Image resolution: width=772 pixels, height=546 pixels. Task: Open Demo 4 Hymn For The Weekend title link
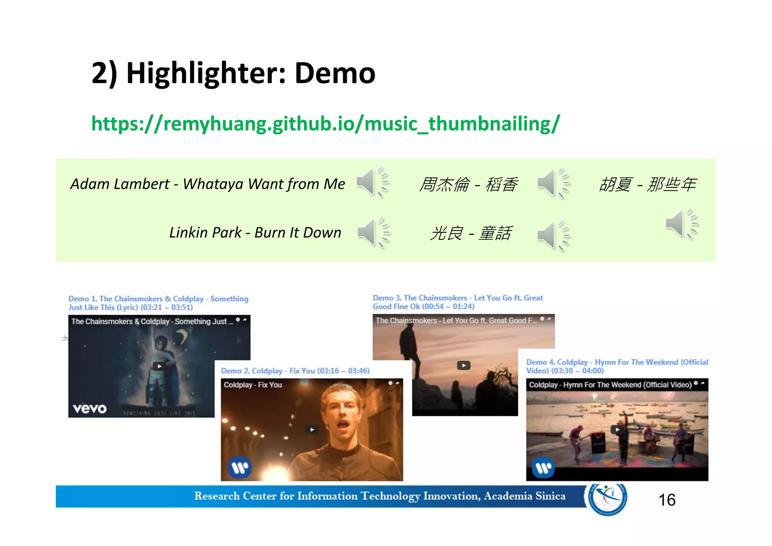(617, 366)
